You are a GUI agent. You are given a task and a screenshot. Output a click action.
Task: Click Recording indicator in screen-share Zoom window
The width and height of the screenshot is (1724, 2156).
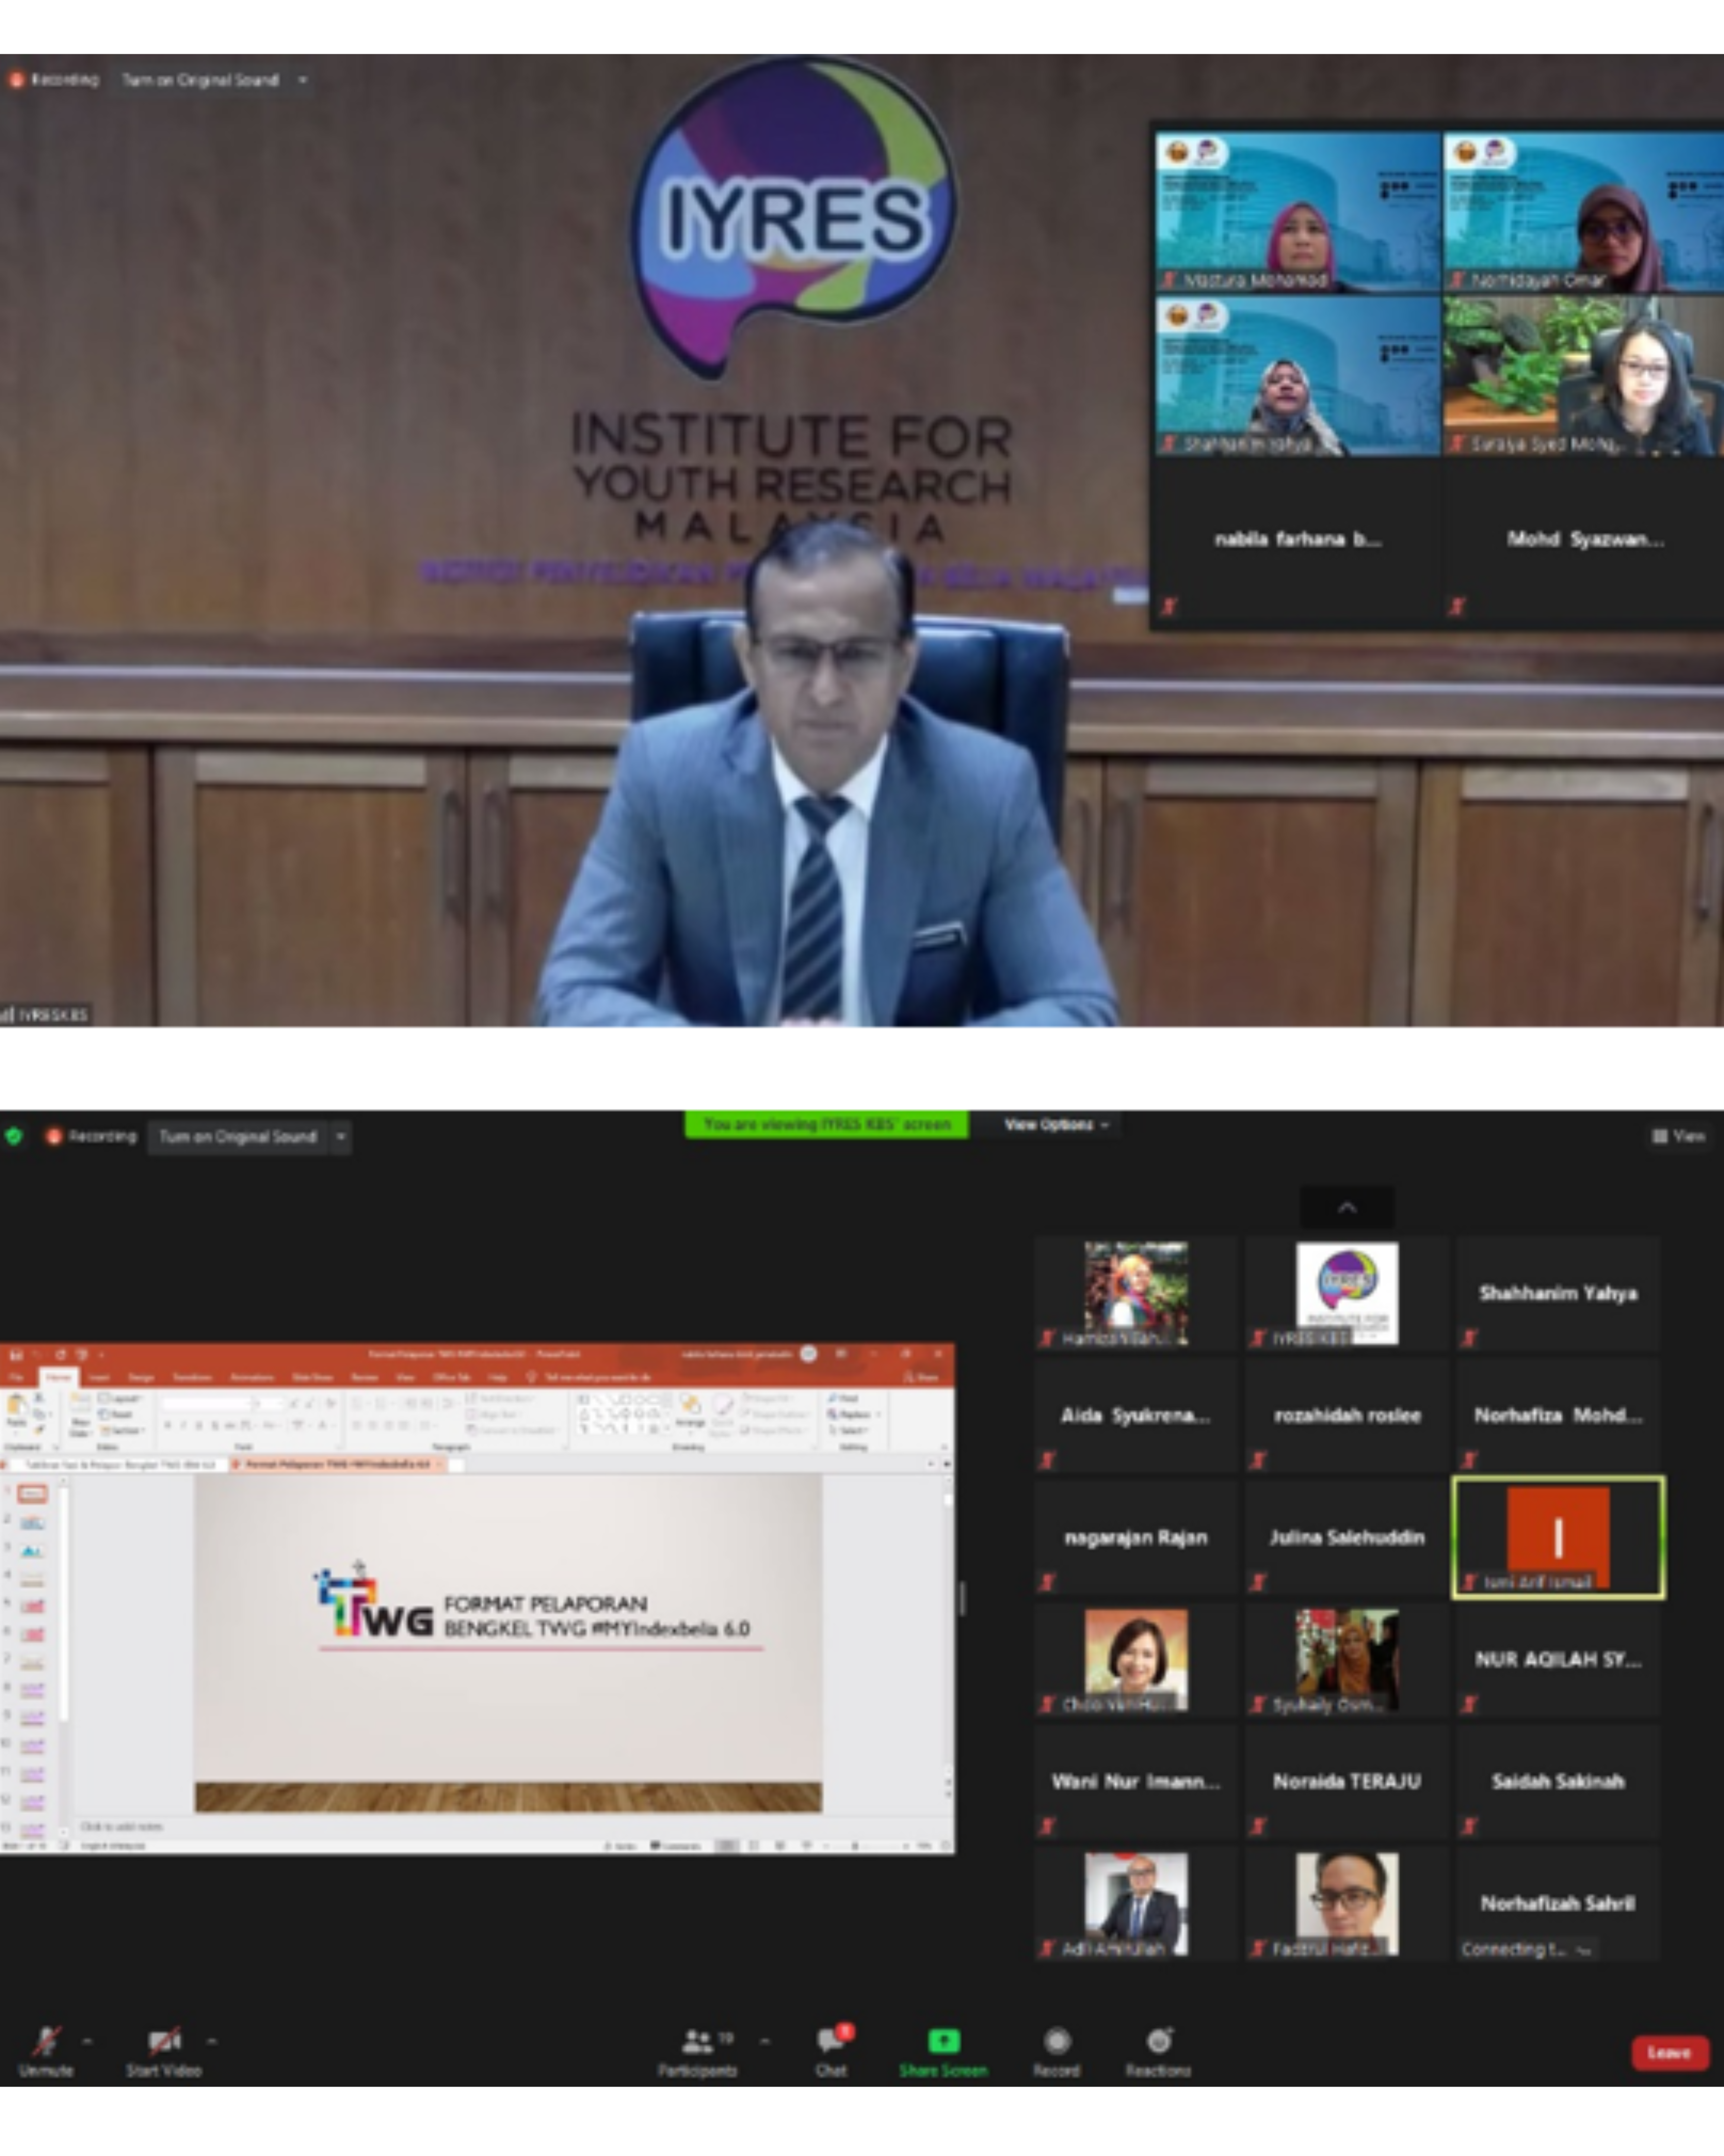[91, 1136]
